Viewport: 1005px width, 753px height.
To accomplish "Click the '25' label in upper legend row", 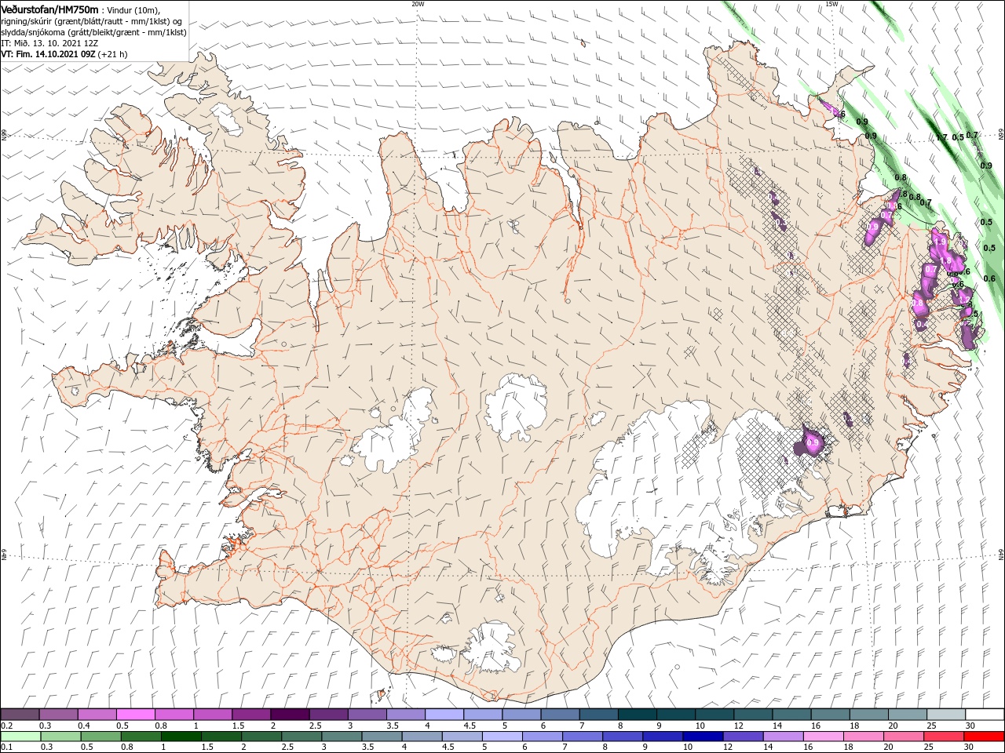I will point(931,726).
